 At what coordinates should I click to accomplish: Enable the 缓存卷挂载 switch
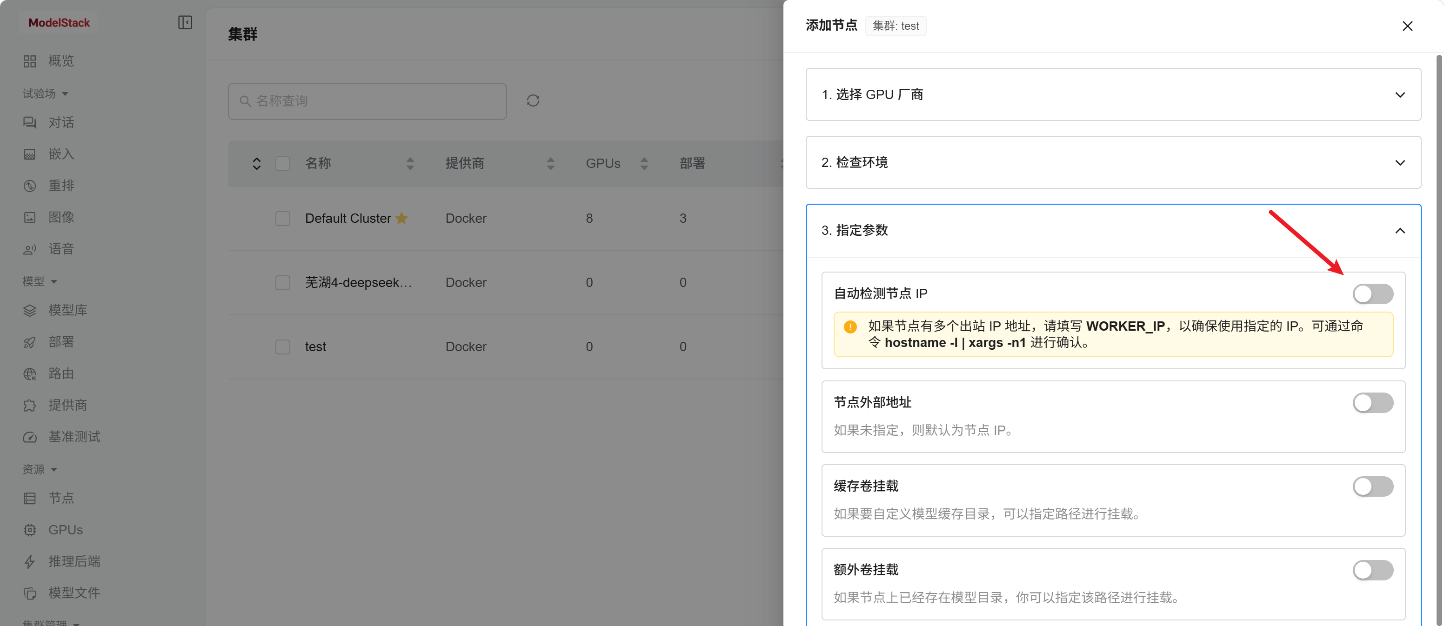(1372, 486)
